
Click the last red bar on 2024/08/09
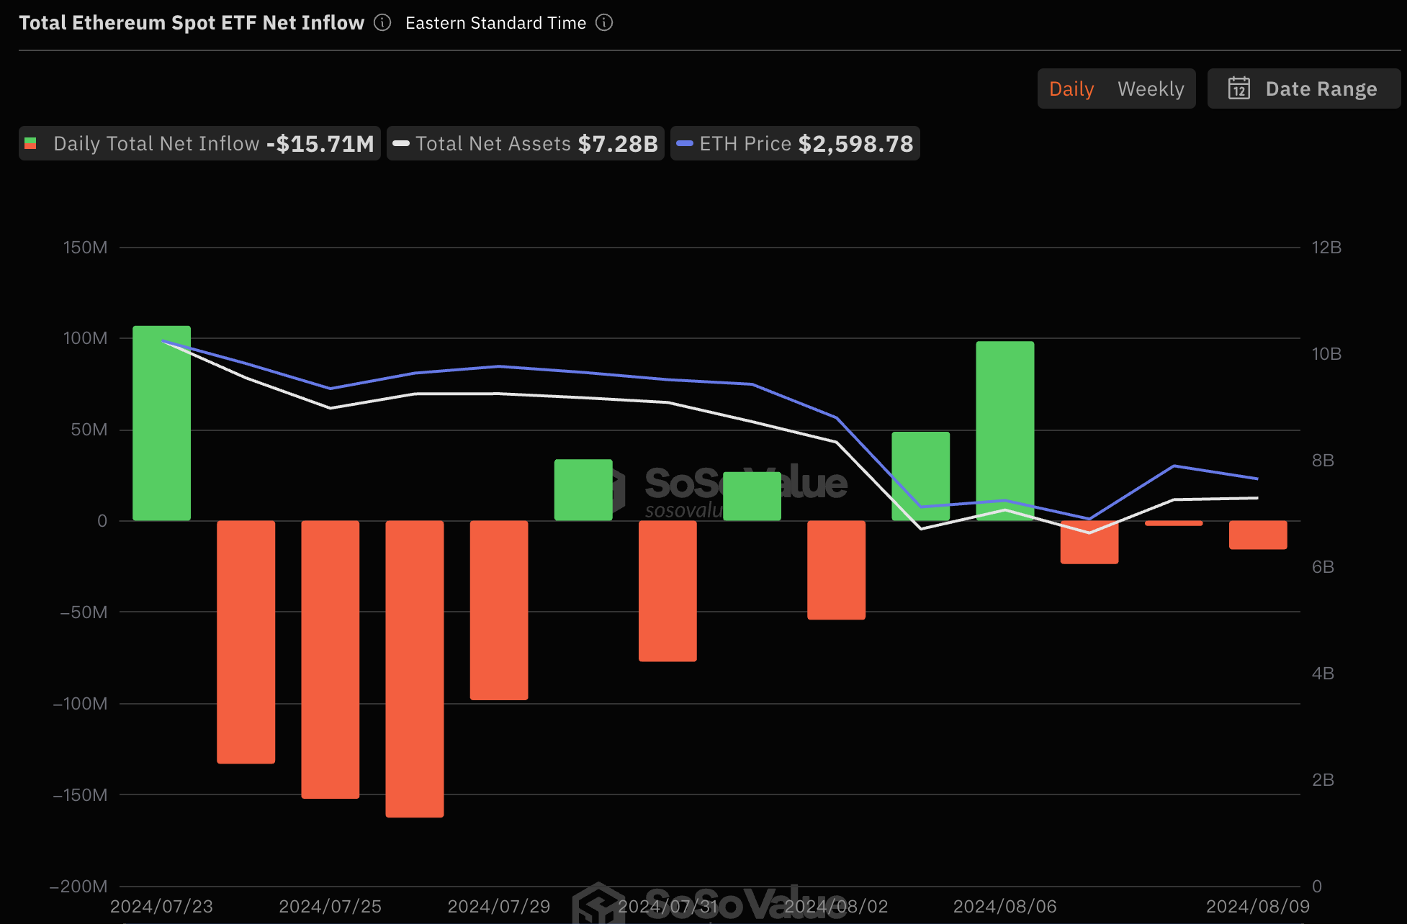1258,535
